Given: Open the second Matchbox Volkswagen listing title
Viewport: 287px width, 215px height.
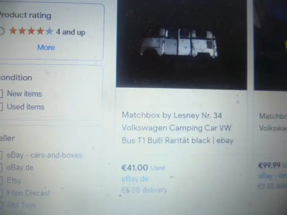Looking at the screenshot, I should (273, 122).
